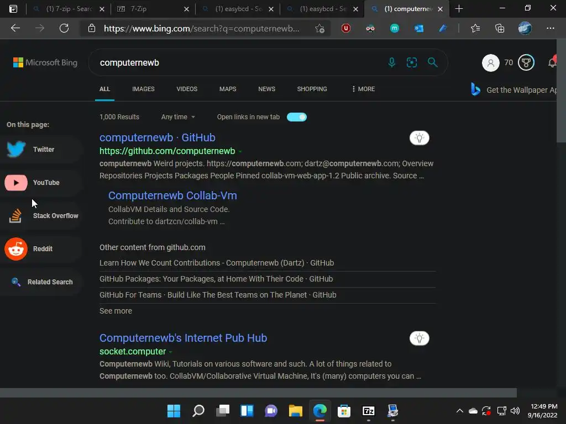The height and width of the screenshot is (424, 566).
Task: Open visual search camera icon
Action: 412,62
